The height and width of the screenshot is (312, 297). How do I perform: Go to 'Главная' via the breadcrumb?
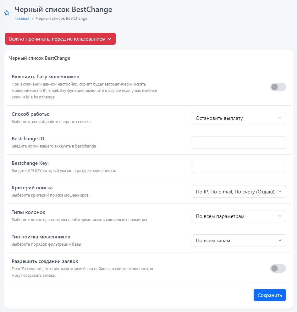22,19
